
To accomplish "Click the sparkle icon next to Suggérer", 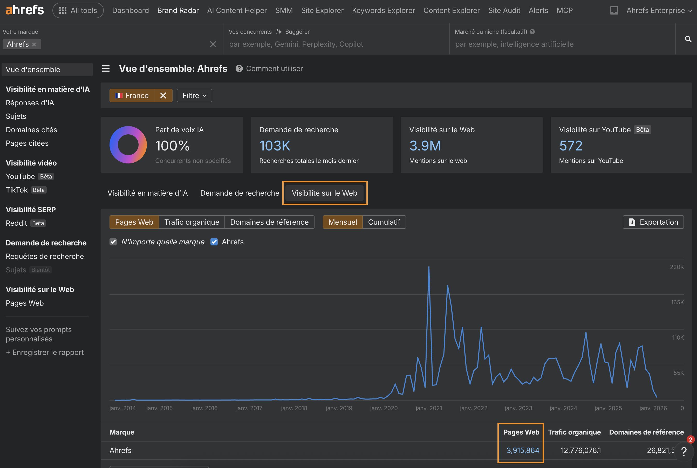I will pyautogui.click(x=278, y=32).
